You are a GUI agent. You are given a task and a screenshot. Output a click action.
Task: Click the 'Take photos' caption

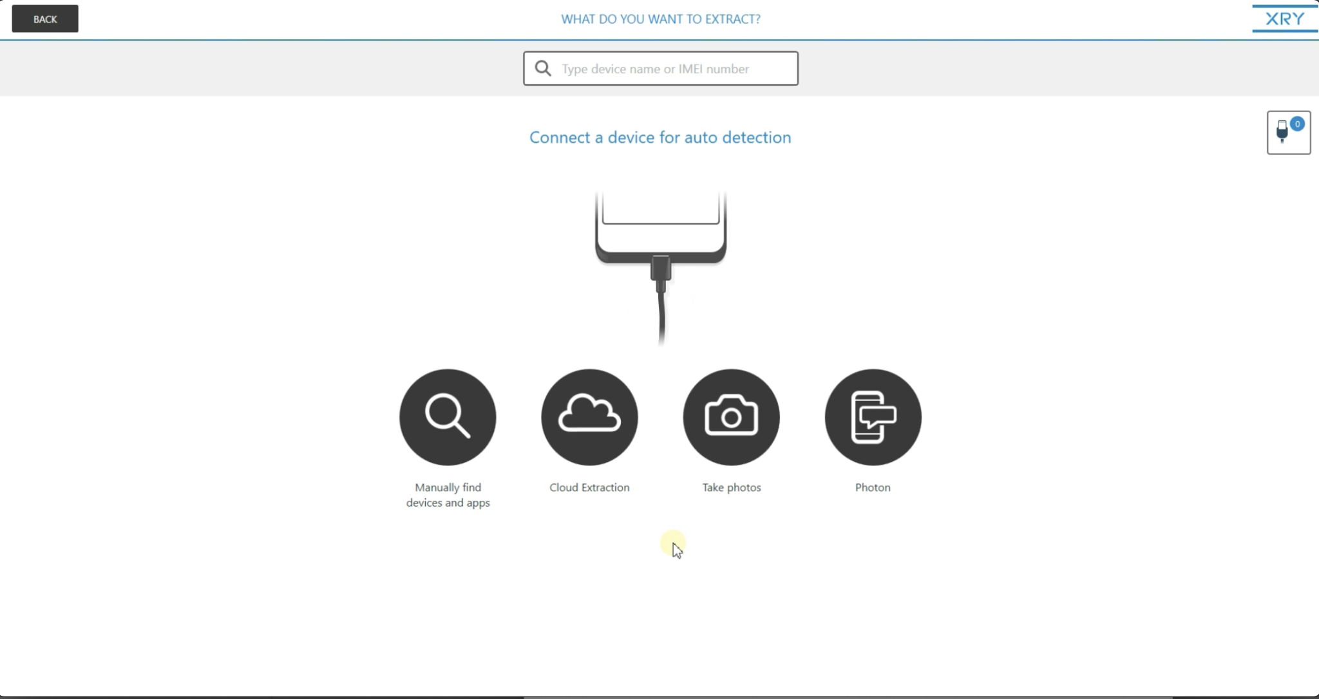(x=730, y=487)
